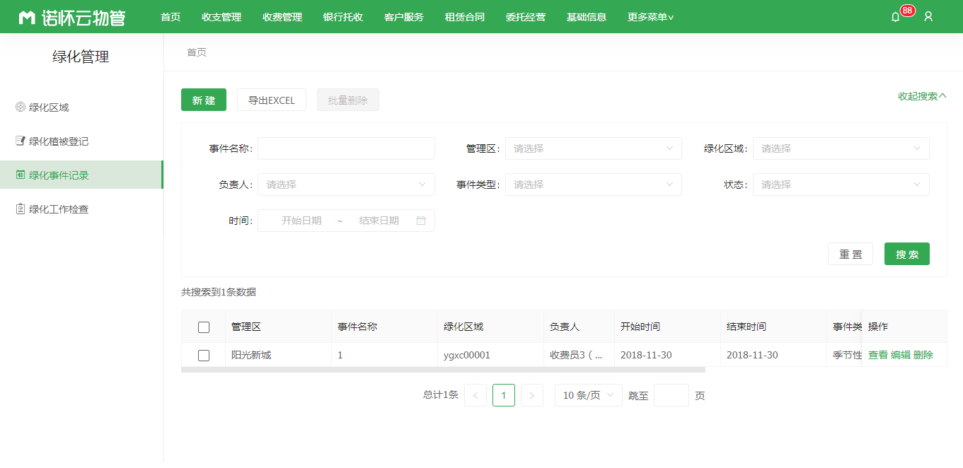
Task: Click the 新建 button
Action: point(204,100)
